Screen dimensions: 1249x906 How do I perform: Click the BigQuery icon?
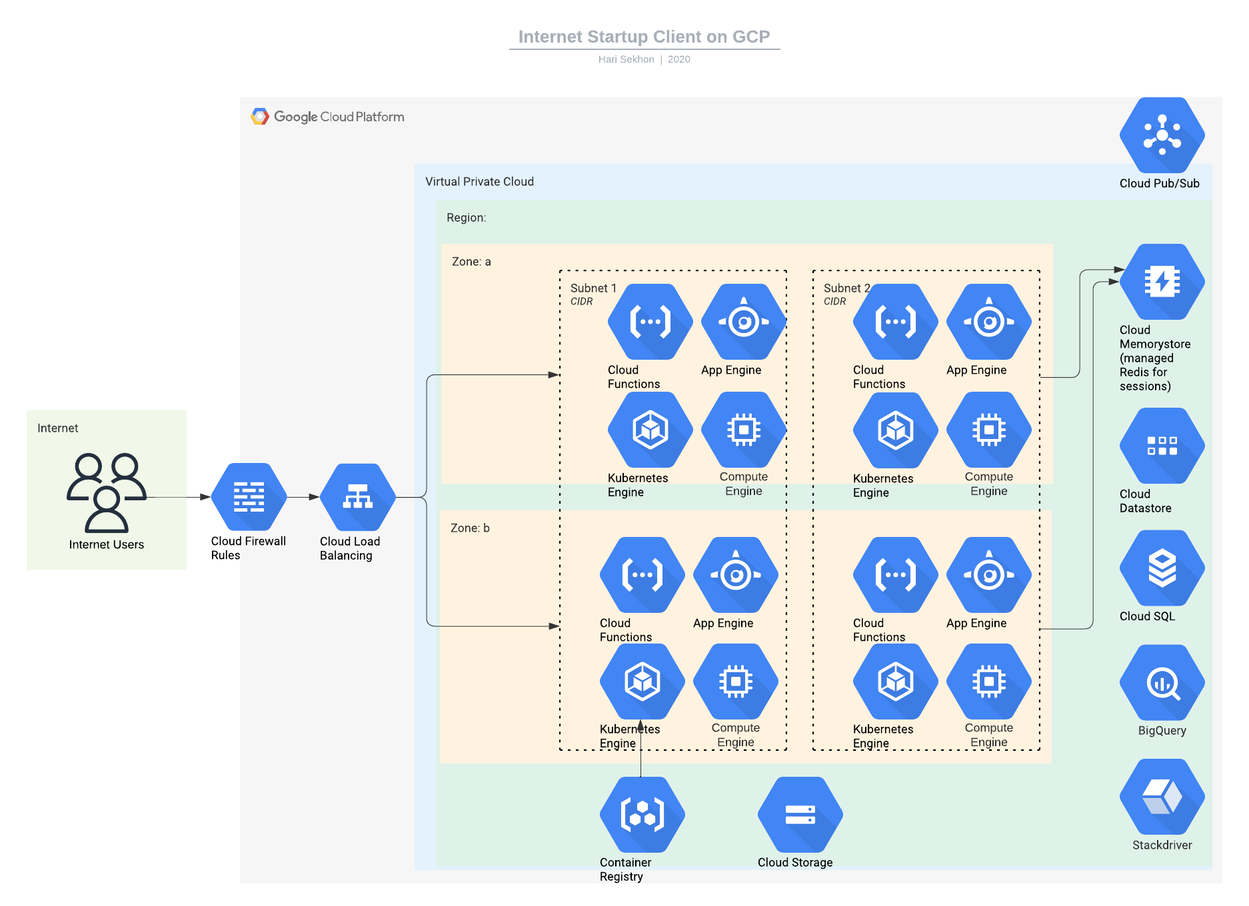coord(1162,683)
